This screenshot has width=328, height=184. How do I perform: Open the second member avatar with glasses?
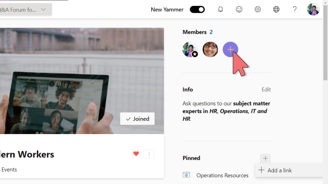210,49
